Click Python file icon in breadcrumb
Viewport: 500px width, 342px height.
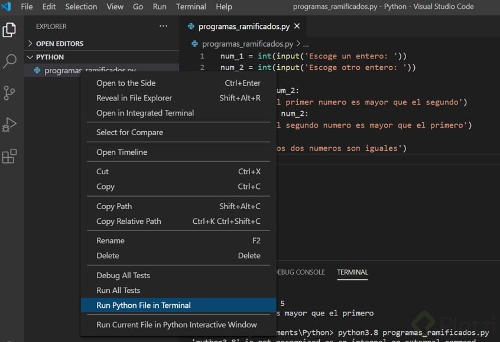pyautogui.click(x=194, y=44)
